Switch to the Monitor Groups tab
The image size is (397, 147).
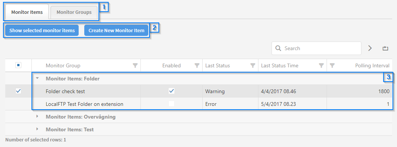pyautogui.click(x=74, y=12)
